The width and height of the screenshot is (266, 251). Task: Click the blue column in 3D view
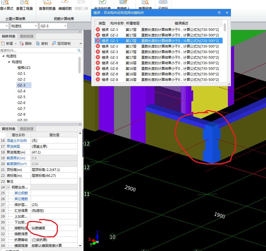click(212, 143)
